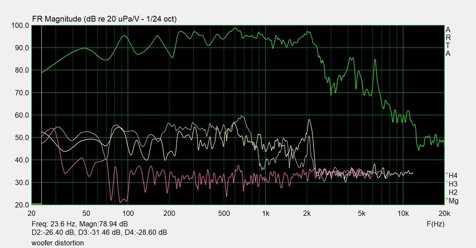Select the green Mg legend color marker
This screenshot has height=248, width=476.
coord(447,199)
